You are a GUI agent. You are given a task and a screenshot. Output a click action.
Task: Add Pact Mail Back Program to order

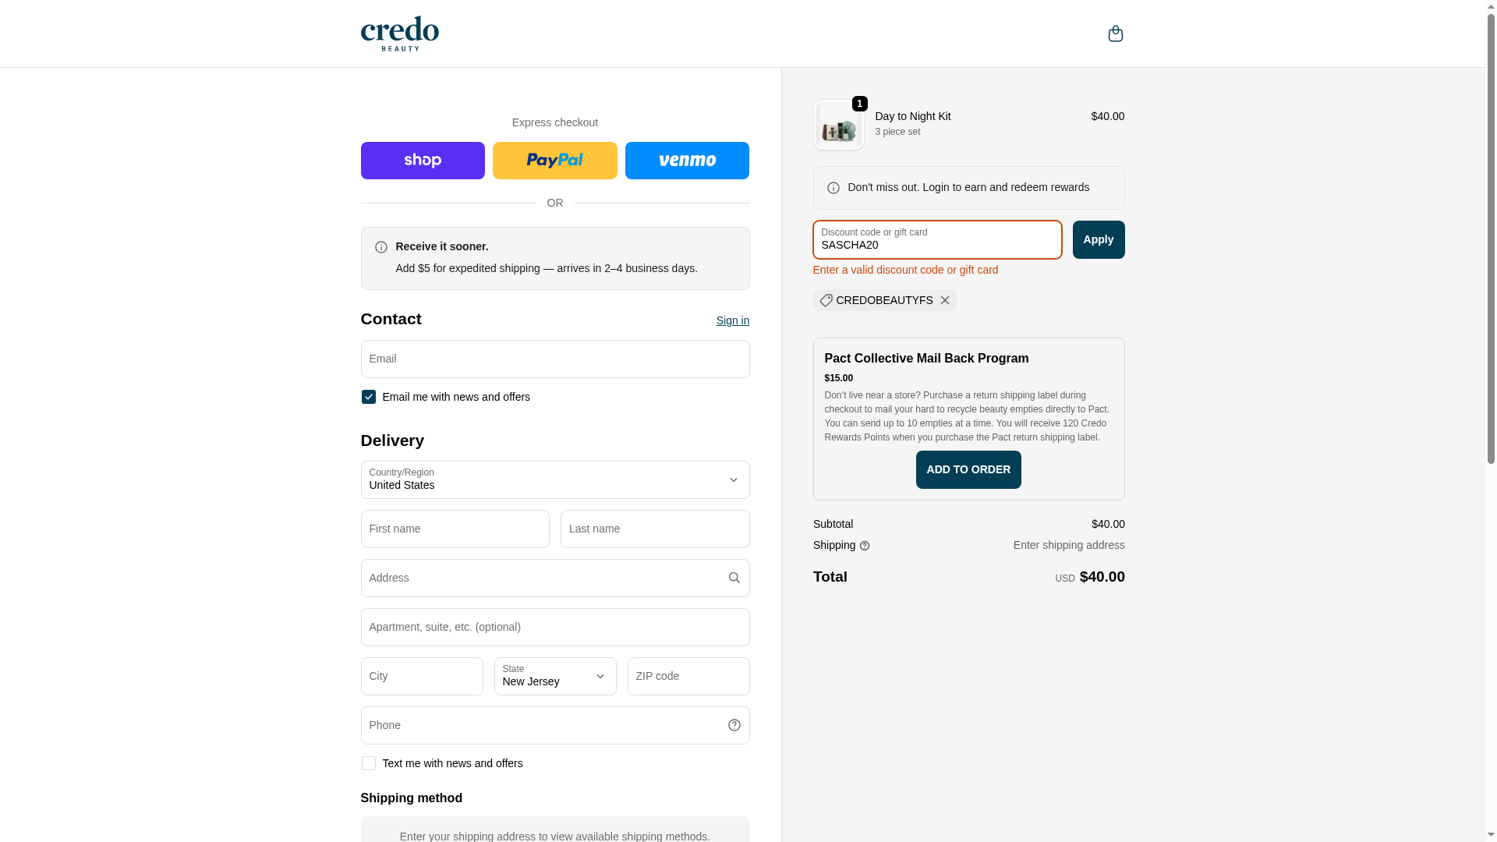[968, 469]
